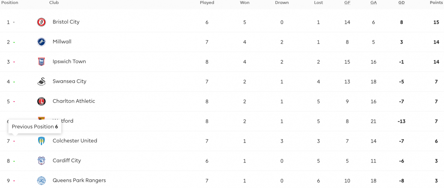Click the GF column header

[347, 3]
